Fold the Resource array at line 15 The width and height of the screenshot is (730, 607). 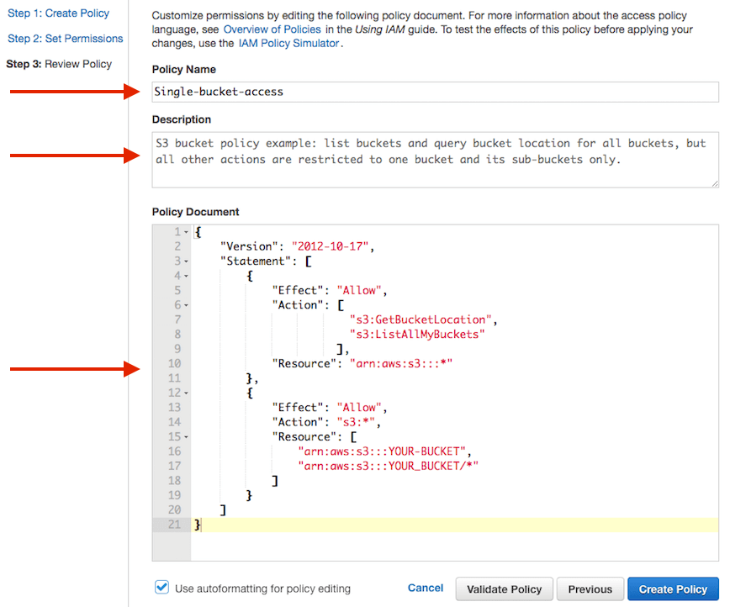[186, 436]
